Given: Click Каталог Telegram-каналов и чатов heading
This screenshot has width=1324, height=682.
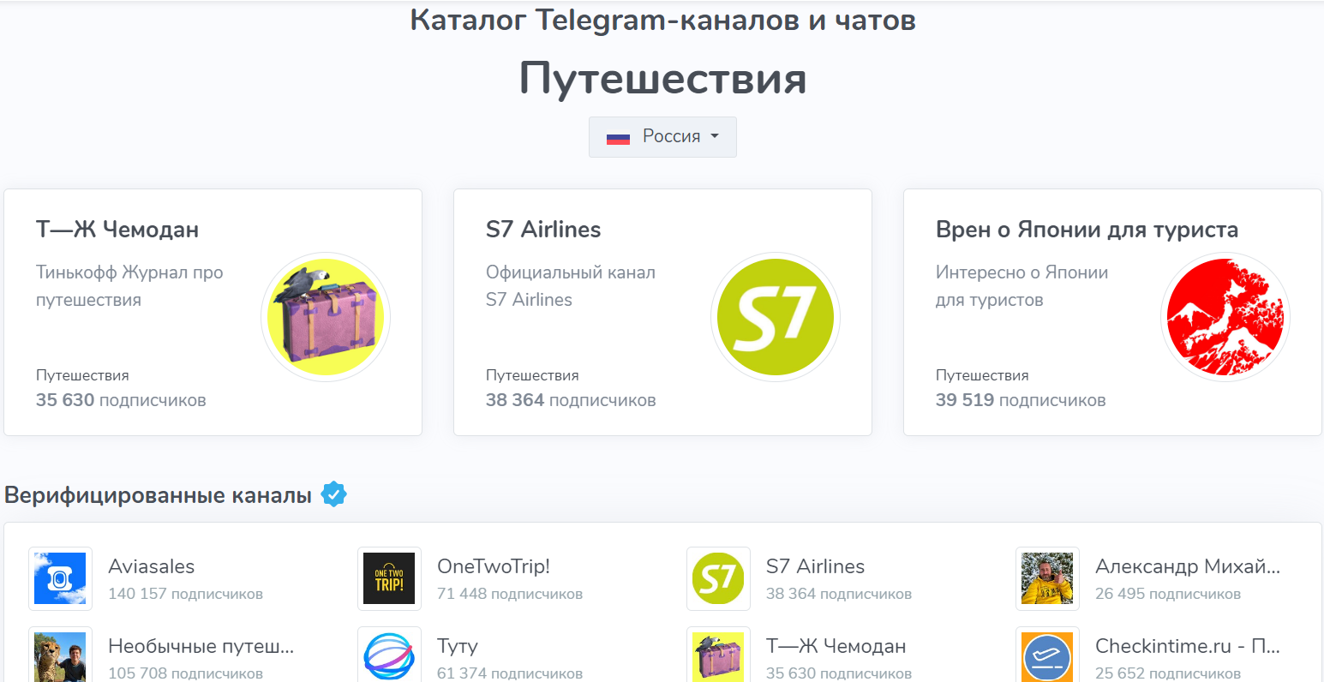Looking at the screenshot, I should 662,19.
